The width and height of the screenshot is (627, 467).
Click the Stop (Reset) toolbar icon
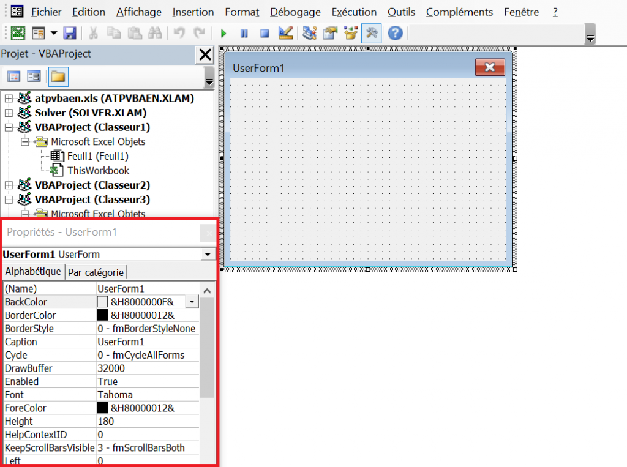click(264, 34)
